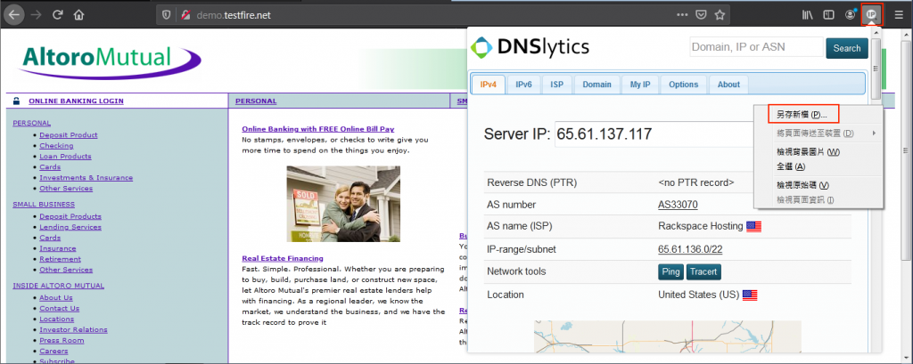Bookmark this page with the star icon
Image resolution: width=913 pixels, height=364 pixels.
pyautogui.click(x=720, y=15)
